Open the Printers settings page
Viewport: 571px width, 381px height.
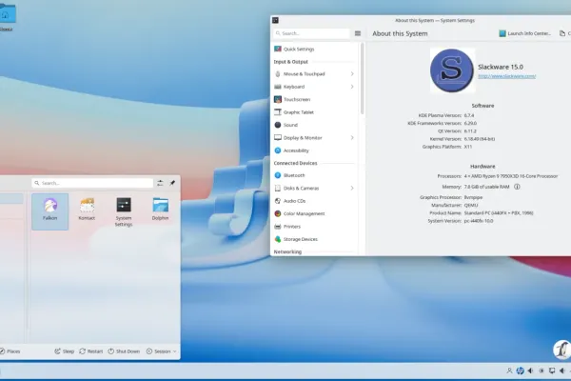[x=314, y=226]
